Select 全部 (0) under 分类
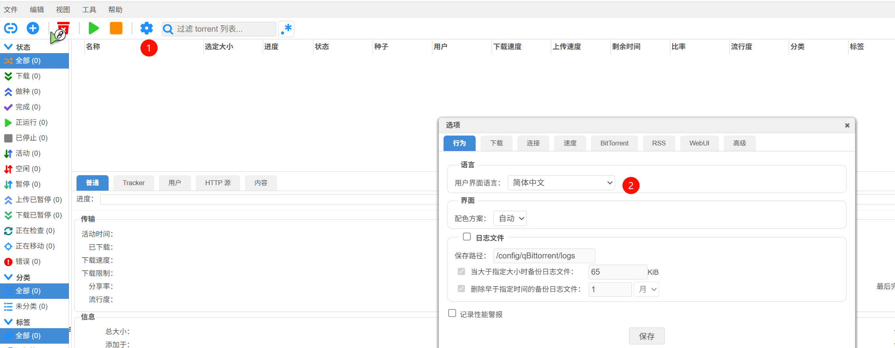The image size is (895, 348). 34,291
